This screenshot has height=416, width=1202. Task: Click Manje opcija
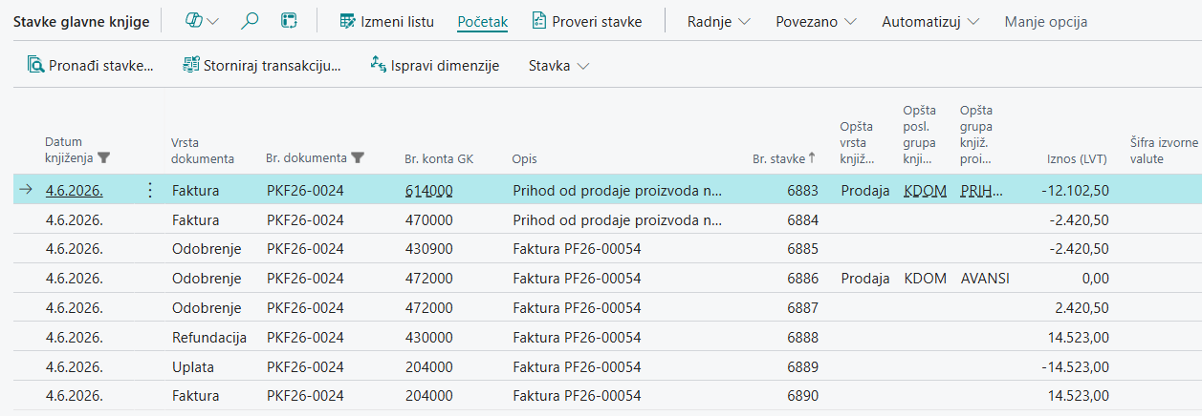coord(1045,21)
